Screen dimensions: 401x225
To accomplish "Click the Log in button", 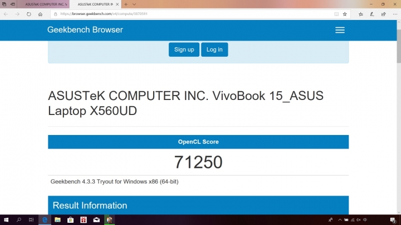I will click(x=214, y=49).
